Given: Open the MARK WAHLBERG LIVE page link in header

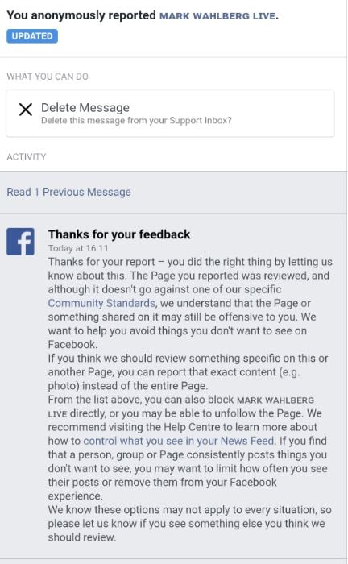Looking at the screenshot, I should coord(218,16).
